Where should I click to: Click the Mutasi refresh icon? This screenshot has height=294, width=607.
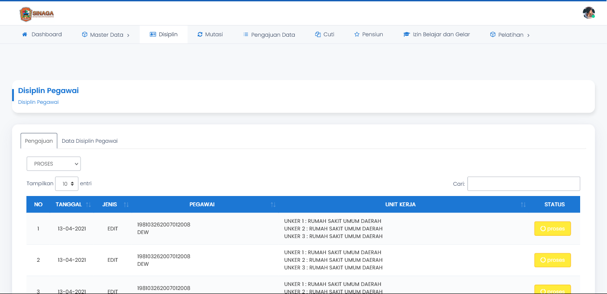(x=200, y=34)
